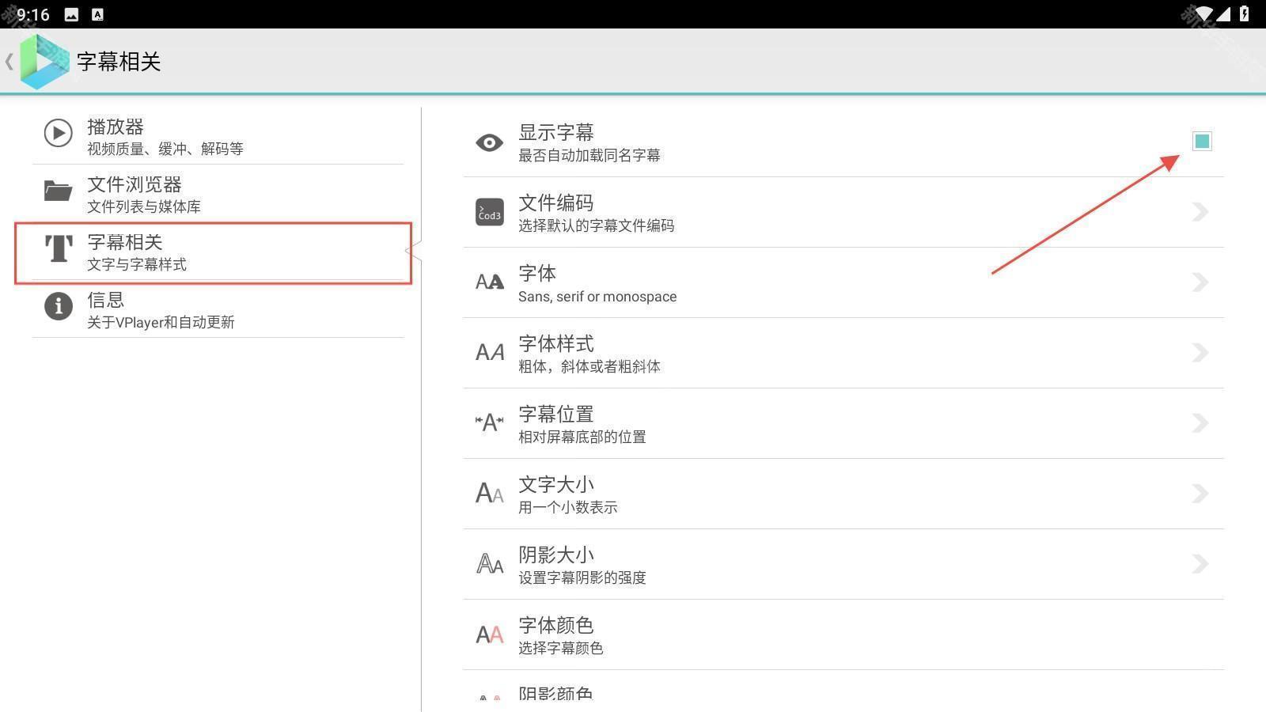Open 文字大小 text size setting via chevron
1266x712 pixels.
coord(1200,493)
